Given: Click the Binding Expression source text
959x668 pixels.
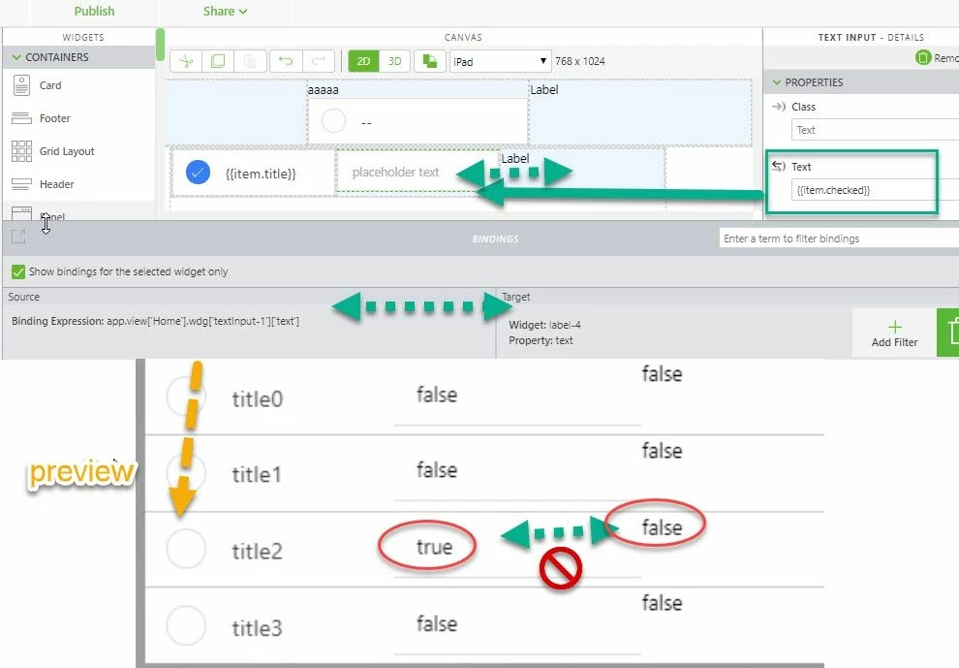Looking at the screenshot, I should coord(155,321).
